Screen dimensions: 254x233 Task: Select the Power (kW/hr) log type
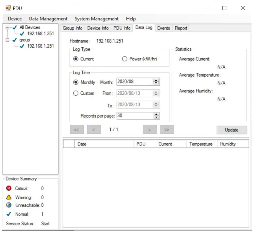click(x=125, y=59)
